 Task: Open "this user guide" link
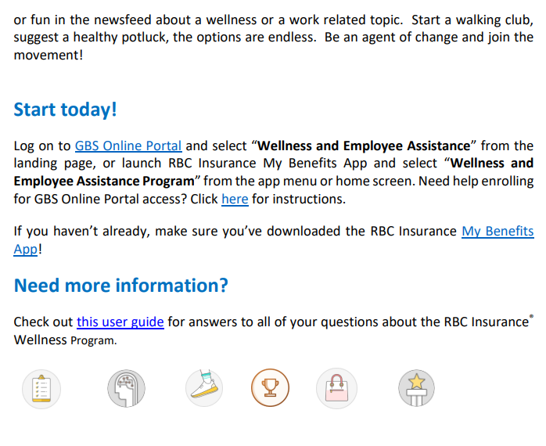[120, 322]
